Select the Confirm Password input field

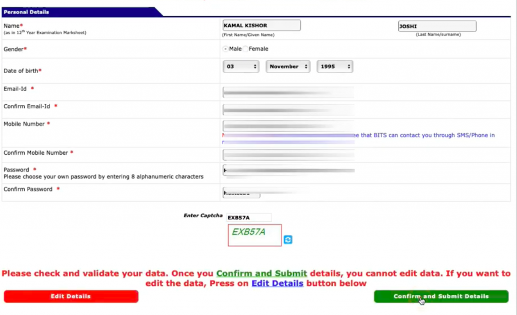[241, 193]
